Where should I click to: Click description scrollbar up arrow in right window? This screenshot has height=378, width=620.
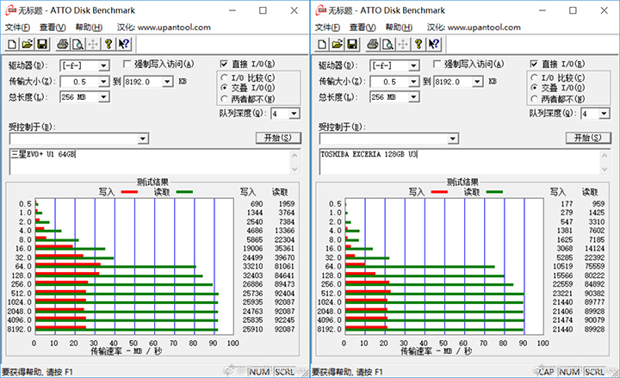pos(604,155)
